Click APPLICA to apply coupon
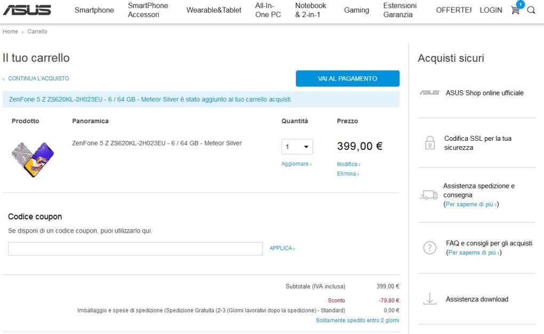This screenshot has height=334, width=544. (x=282, y=248)
